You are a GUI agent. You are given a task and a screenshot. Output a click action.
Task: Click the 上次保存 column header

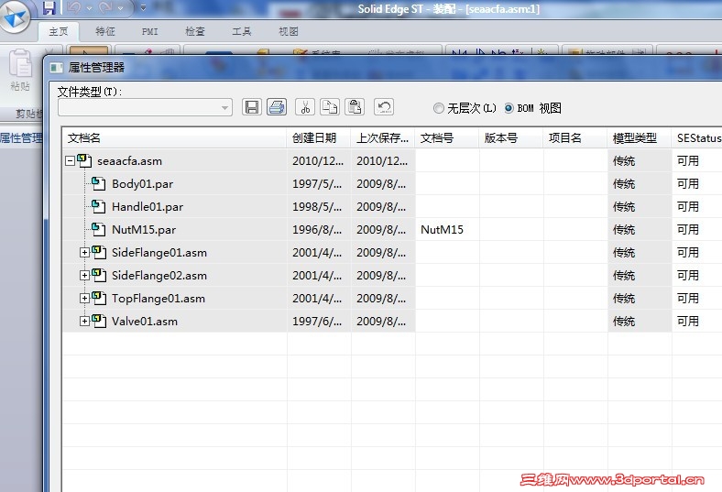point(383,137)
